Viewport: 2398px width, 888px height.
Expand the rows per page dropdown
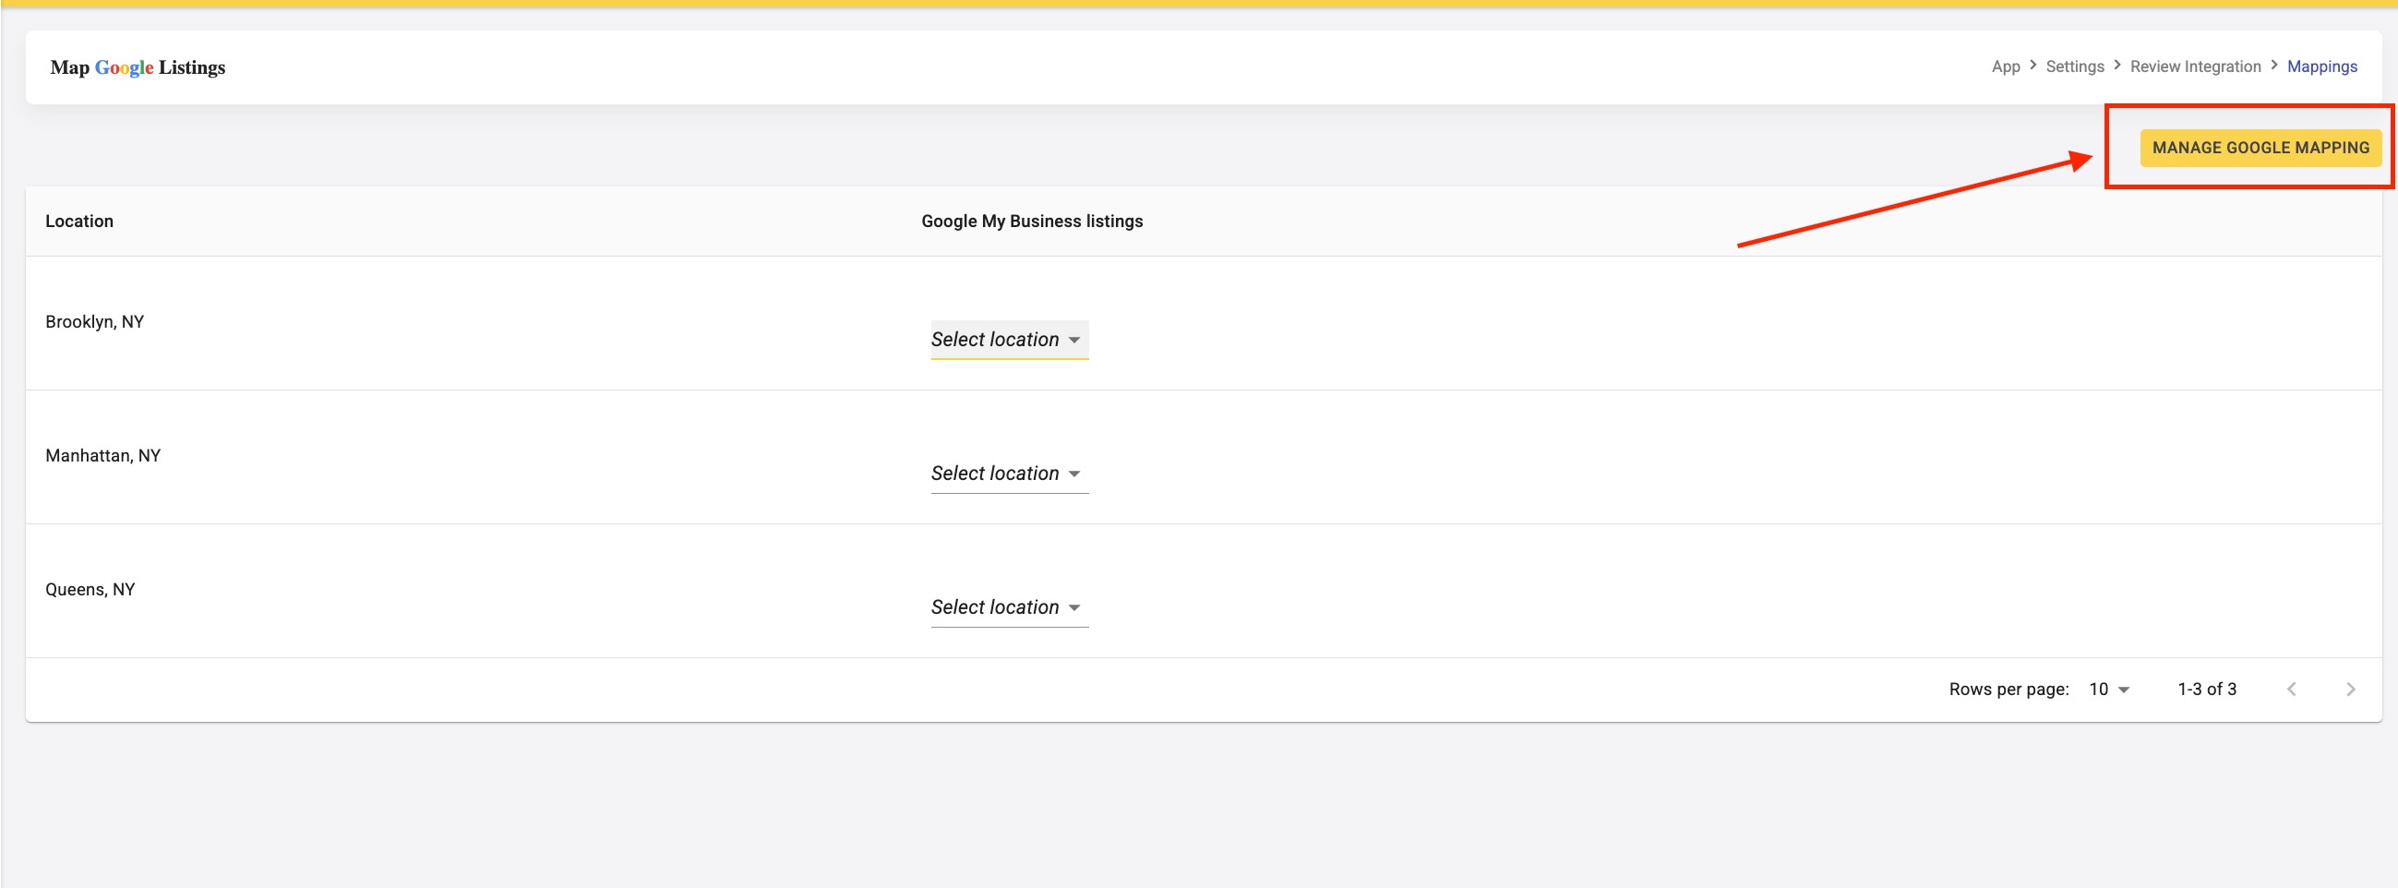pyautogui.click(x=2108, y=690)
